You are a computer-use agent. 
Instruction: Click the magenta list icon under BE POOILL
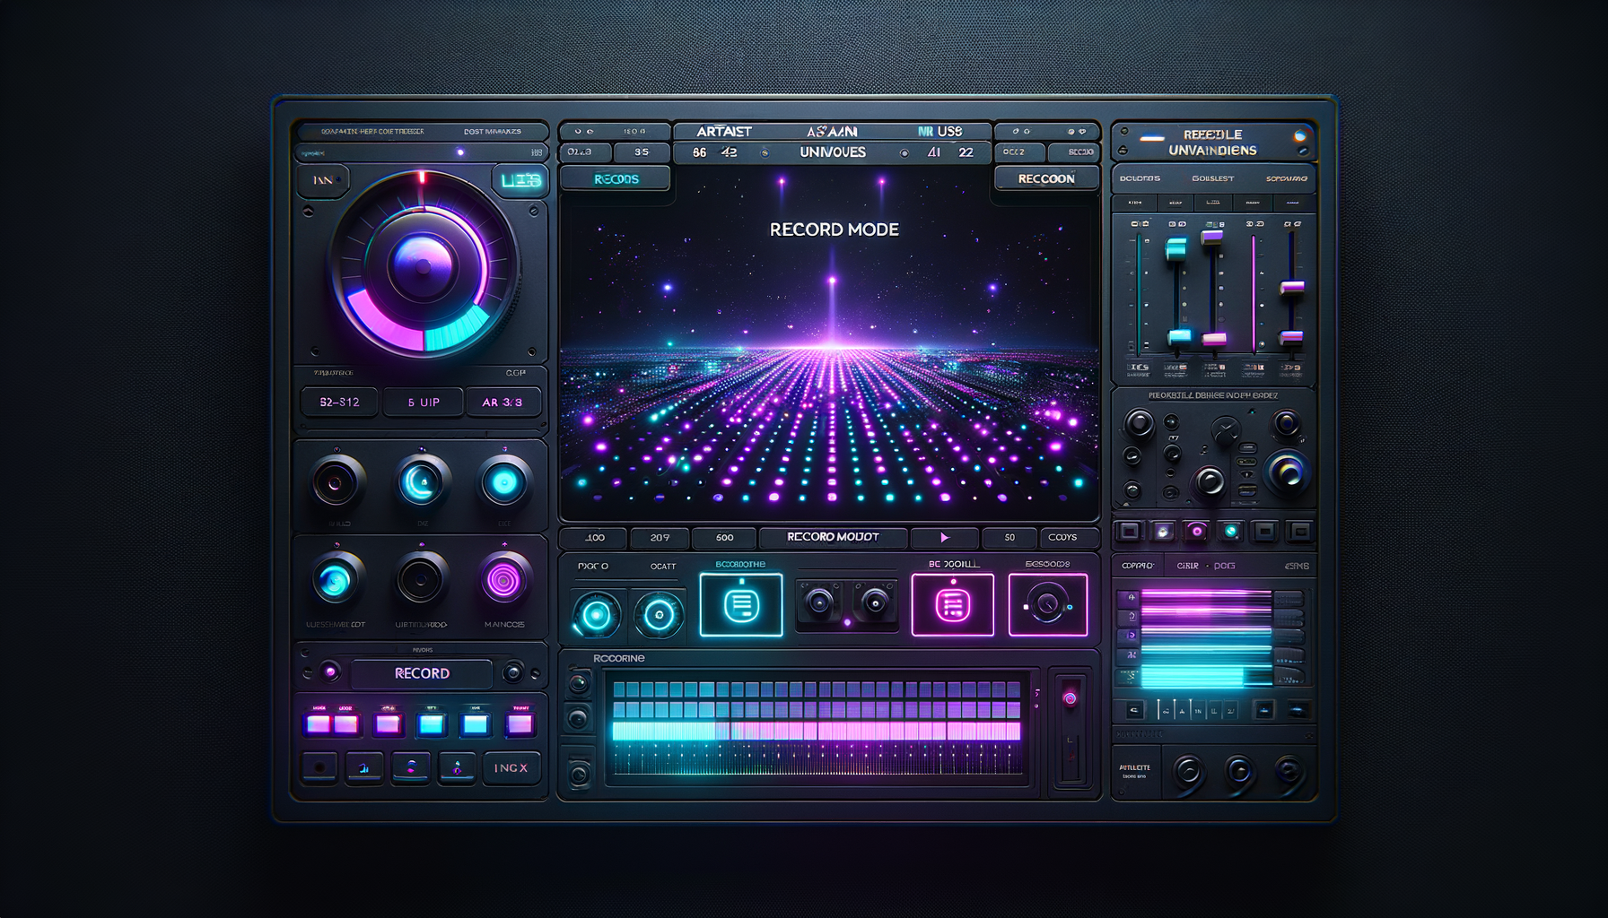click(x=953, y=605)
